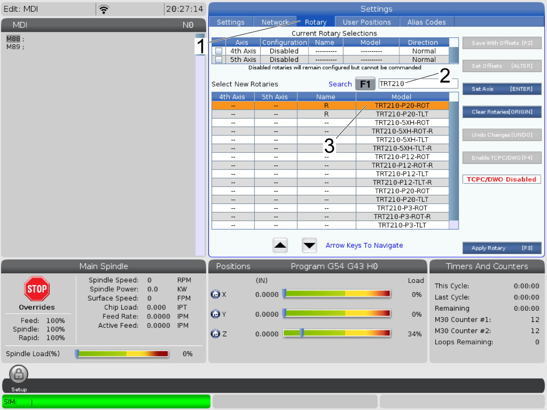
Task: Click the X axis load bar
Action: (x=337, y=294)
